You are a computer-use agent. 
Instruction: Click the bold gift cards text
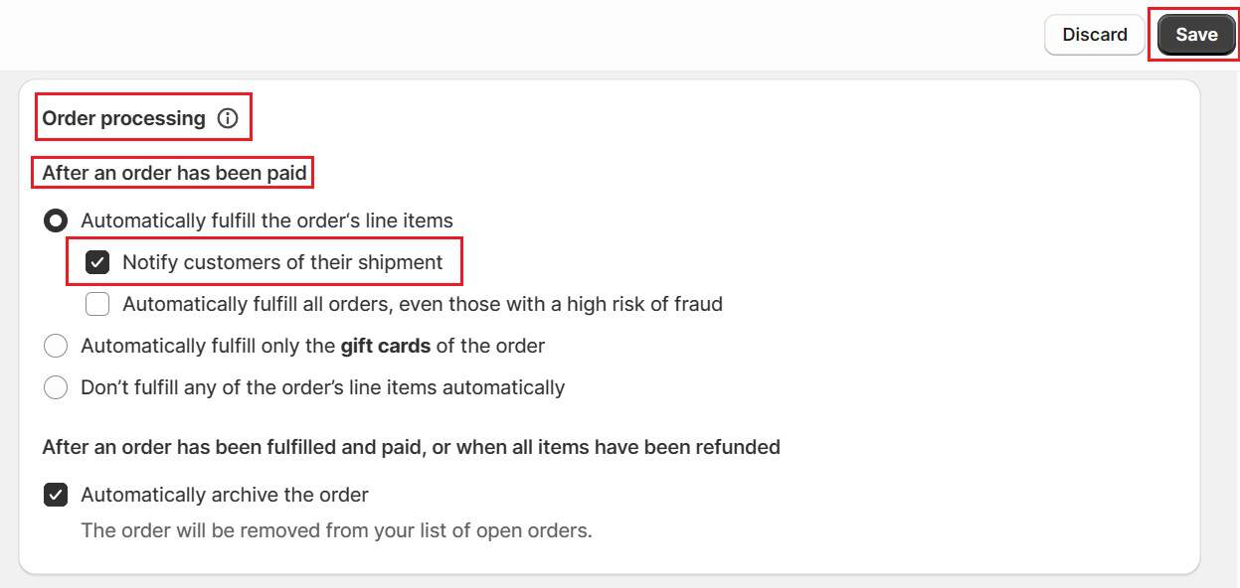click(x=386, y=346)
